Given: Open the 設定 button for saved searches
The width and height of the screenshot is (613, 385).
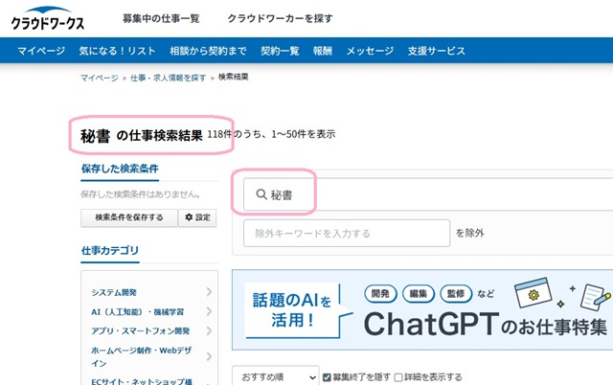Looking at the screenshot, I should [197, 217].
